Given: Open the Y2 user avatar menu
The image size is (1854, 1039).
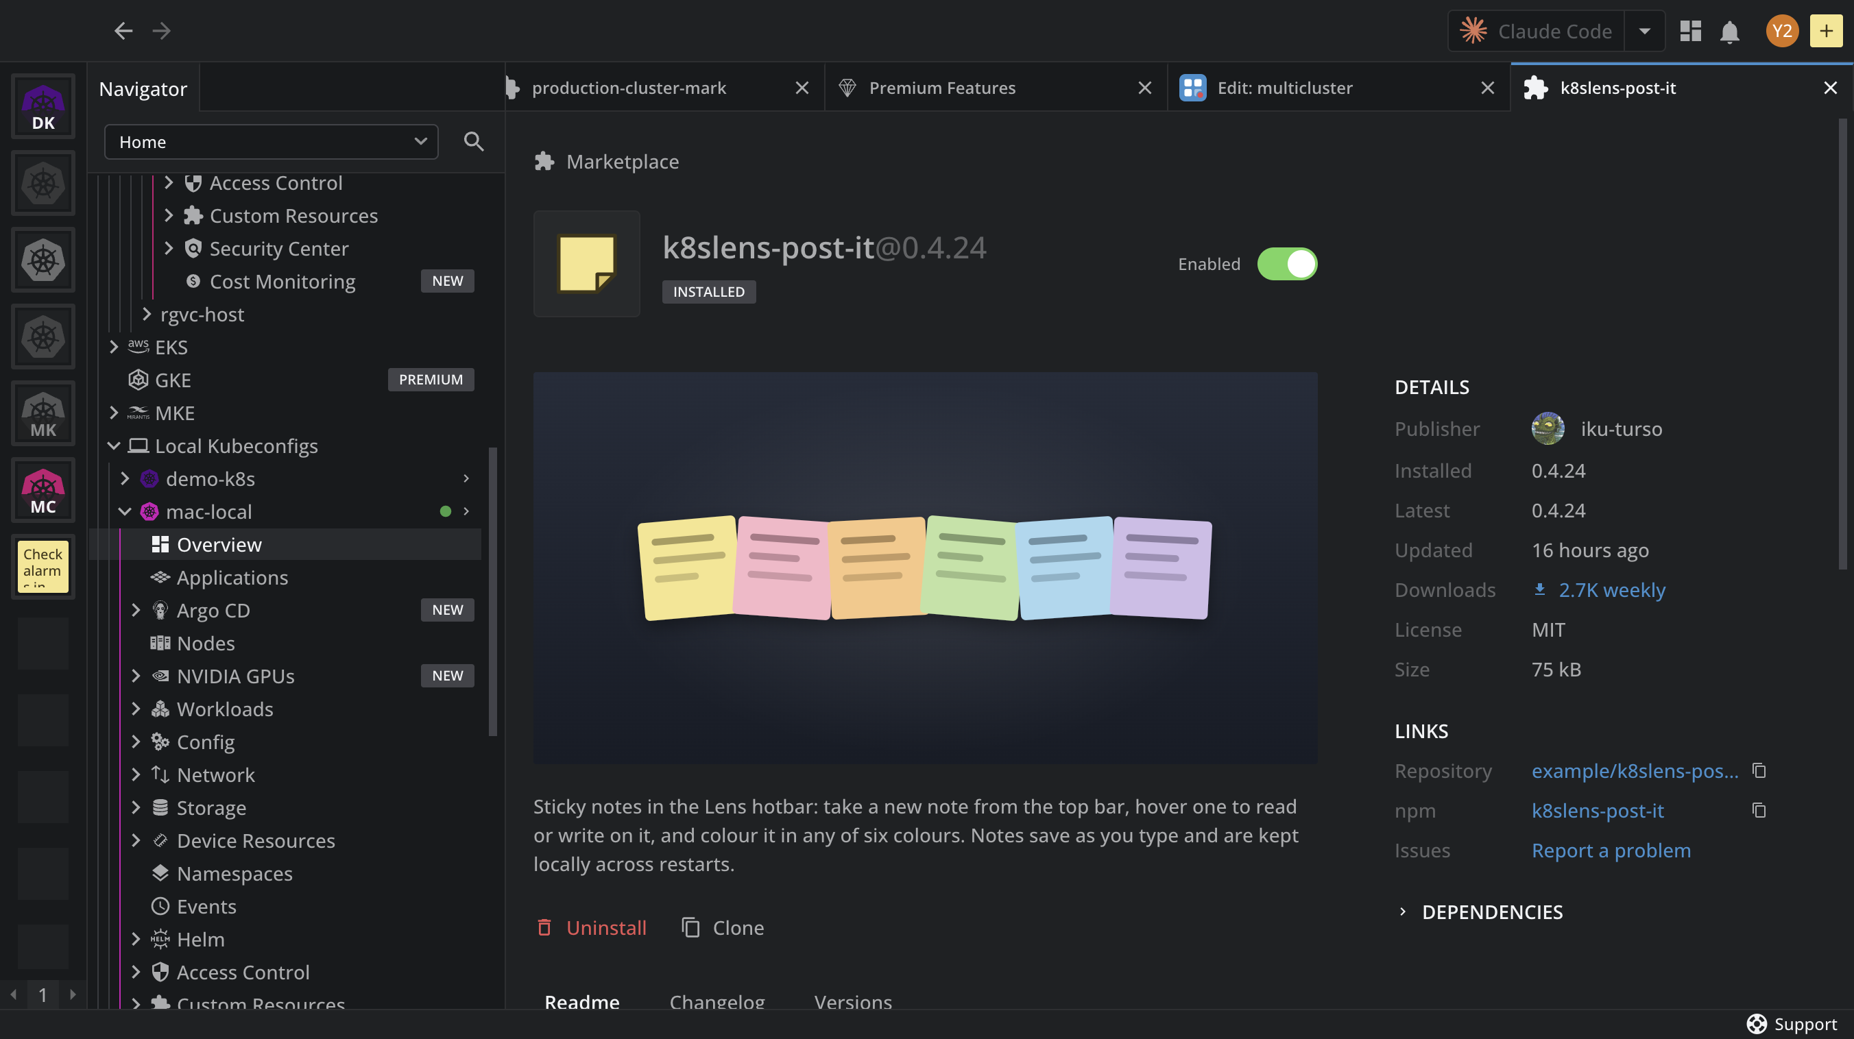Looking at the screenshot, I should [x=1782, y=31].
